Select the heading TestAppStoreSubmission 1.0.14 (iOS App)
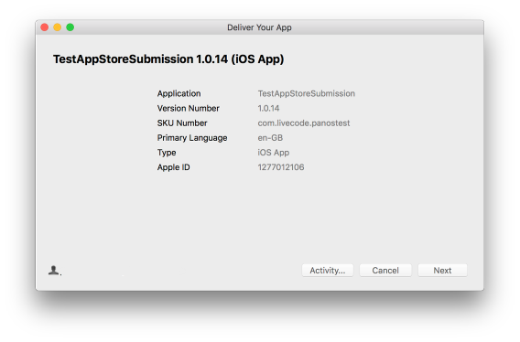520x342 pixels. [x=168, y=59]
